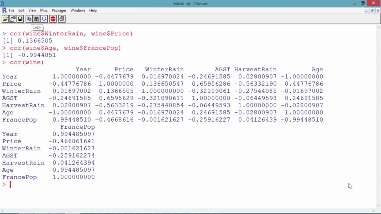Click the Print toolbar icon

[x=62, y=19]
